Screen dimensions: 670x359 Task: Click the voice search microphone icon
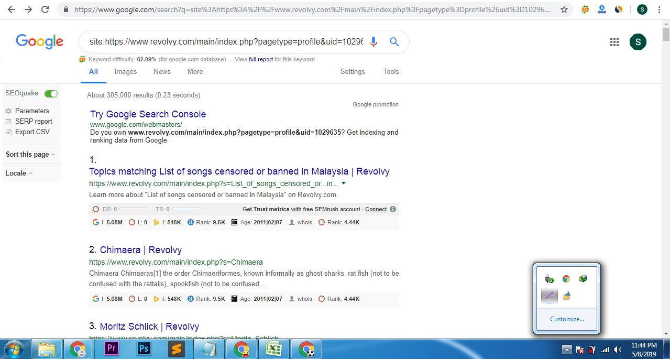[374, 42]
